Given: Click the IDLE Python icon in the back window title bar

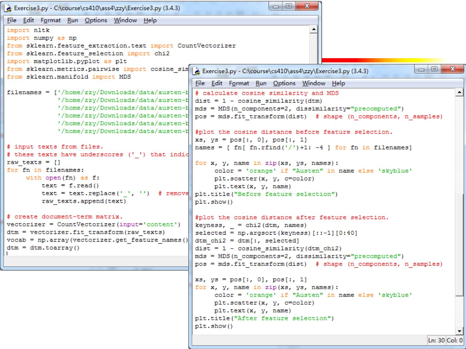Looking at the screenshot, I should (8, 8).
